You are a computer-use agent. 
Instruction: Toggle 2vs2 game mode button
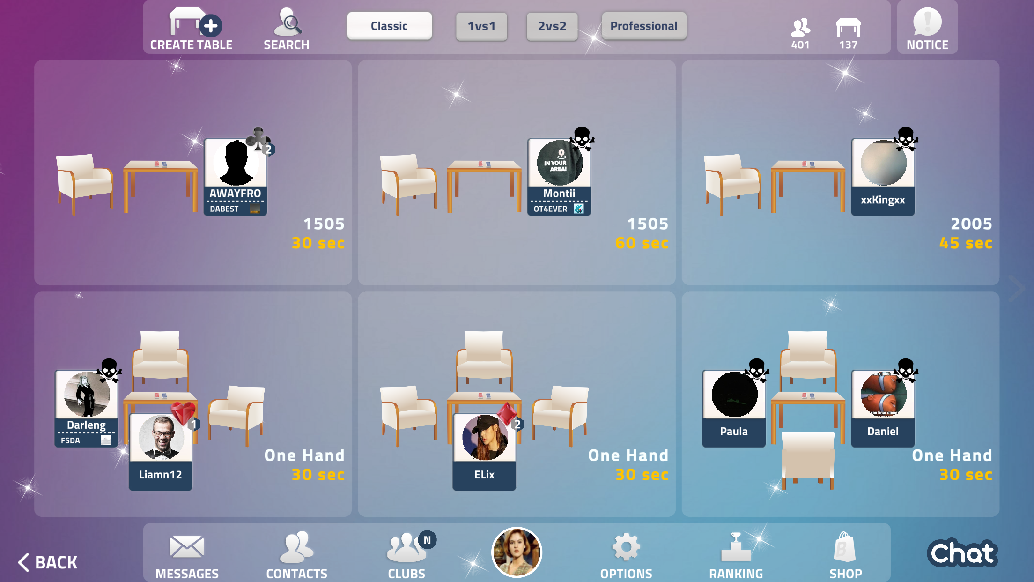[553, 26]
